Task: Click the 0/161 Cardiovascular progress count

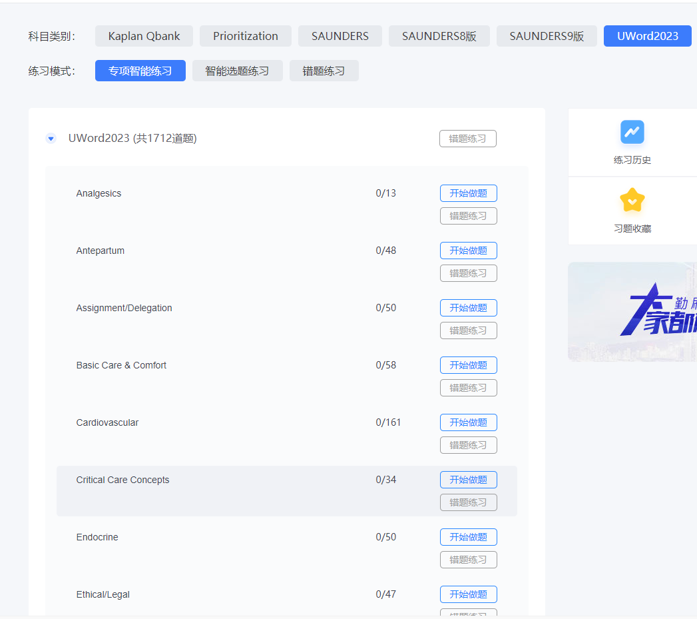Action: [x=388, y=422]
